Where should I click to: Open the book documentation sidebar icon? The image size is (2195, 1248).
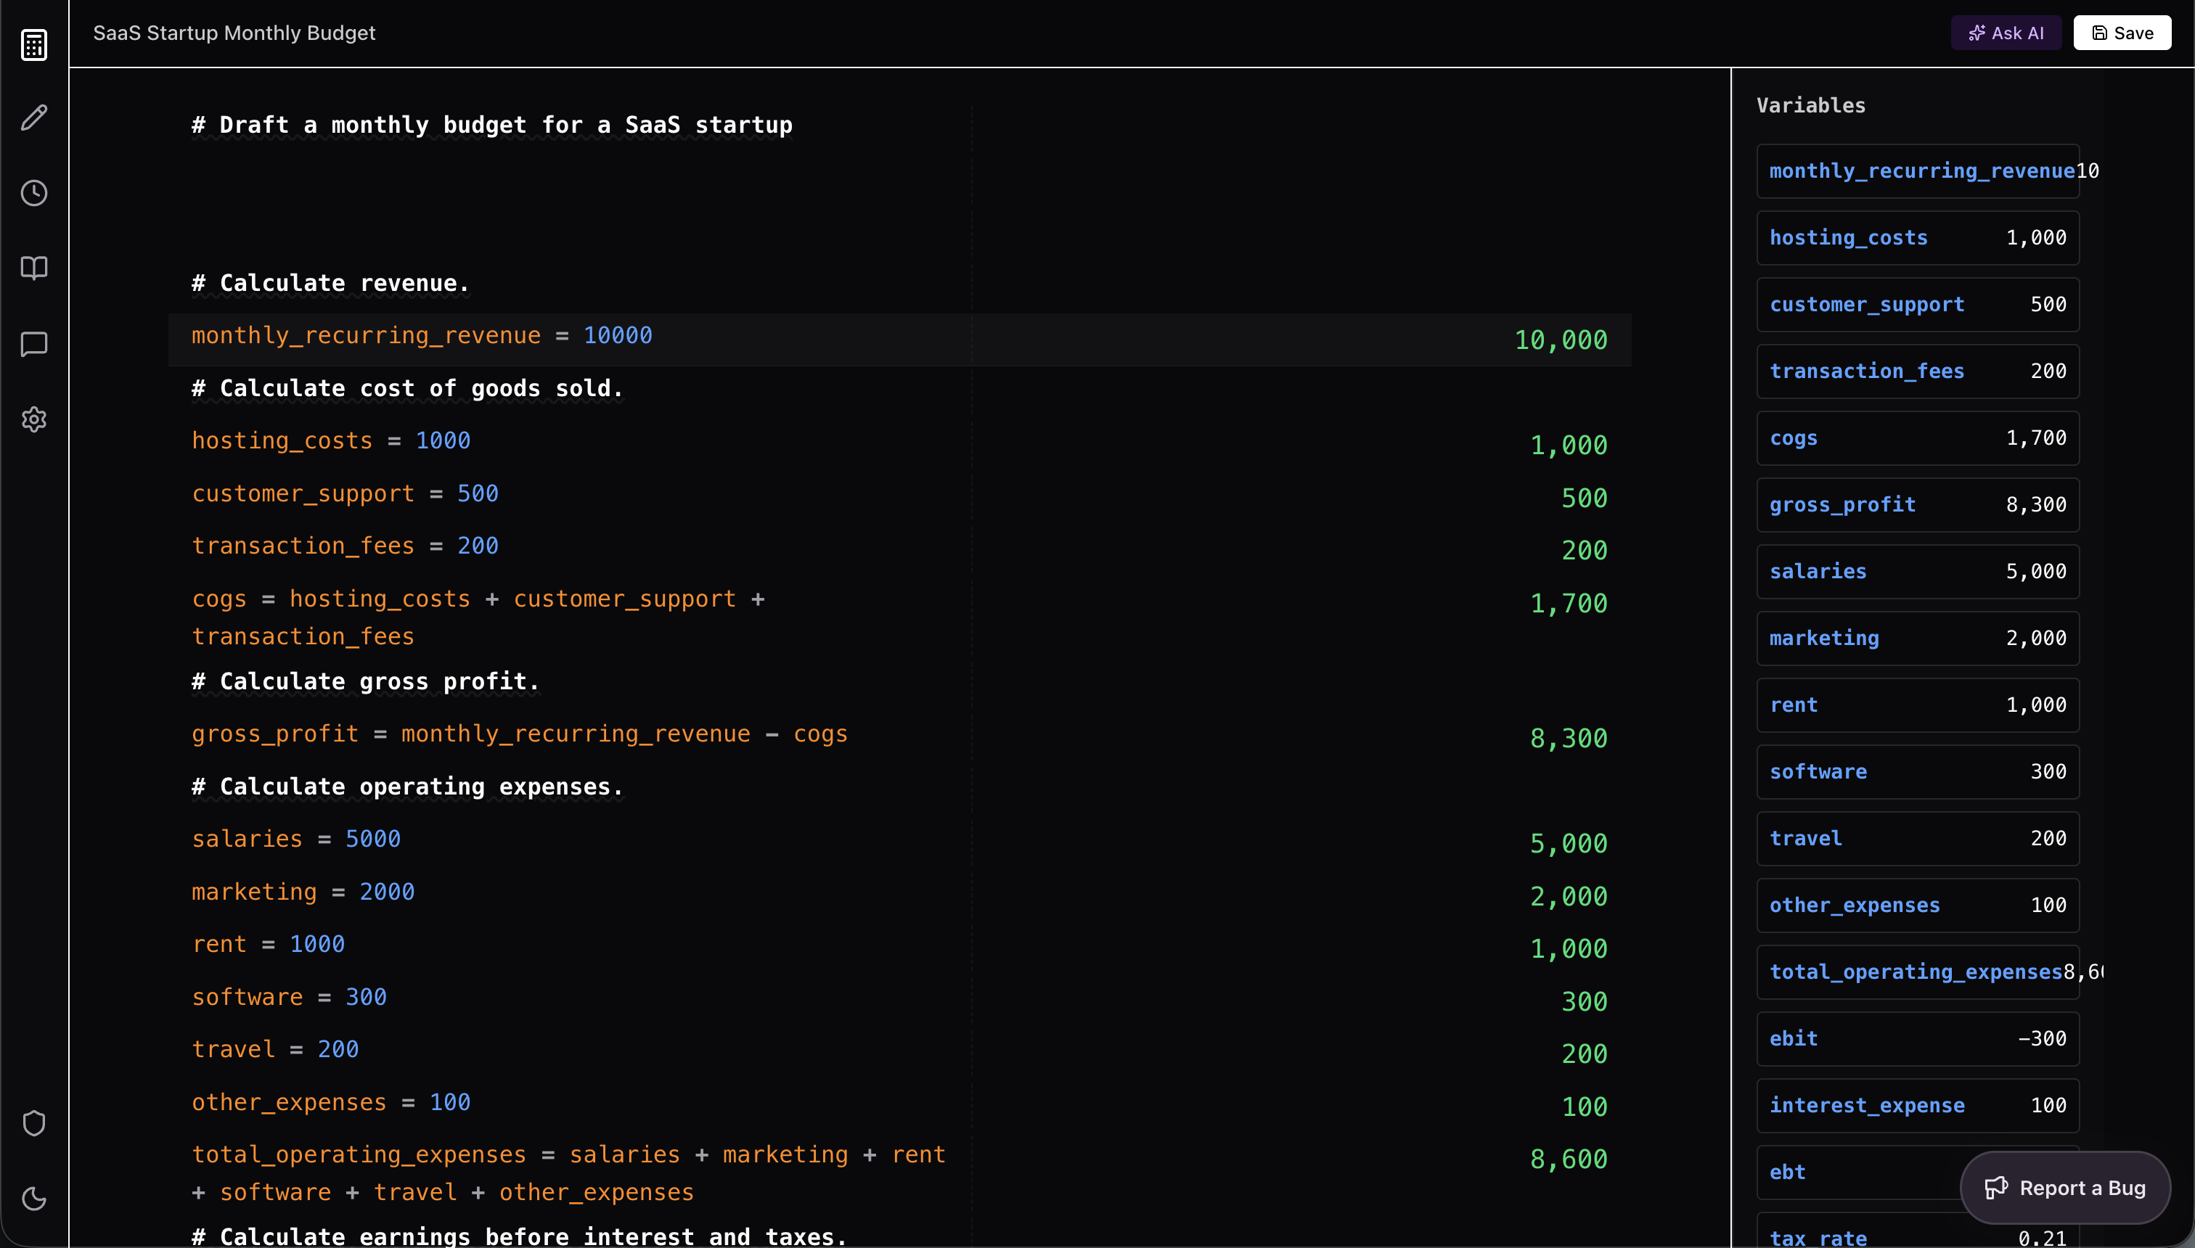(34, 268)
